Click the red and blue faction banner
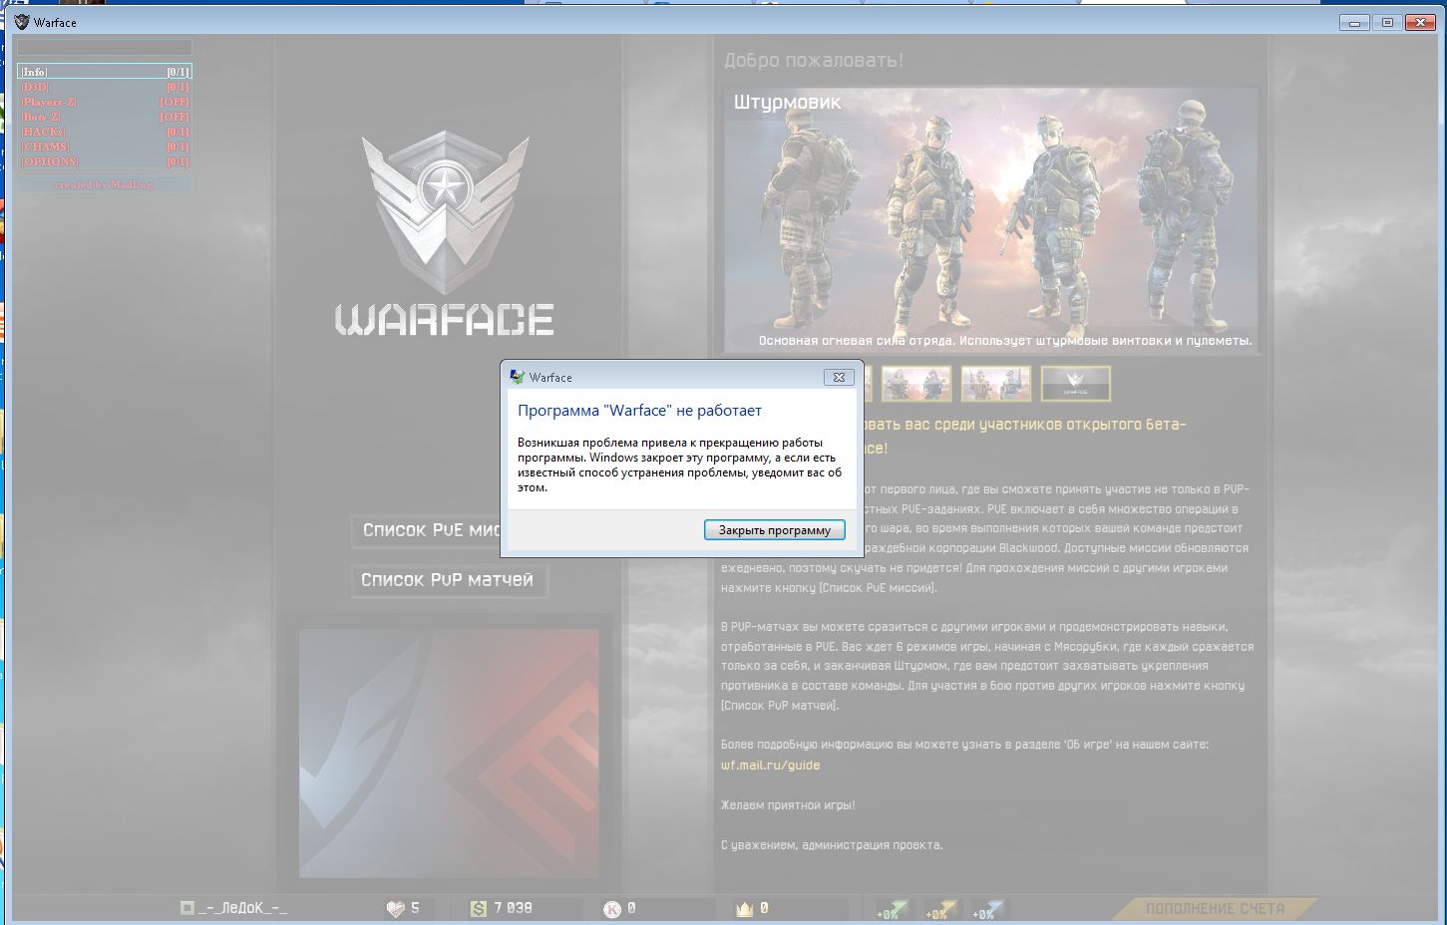 [449, 753]
